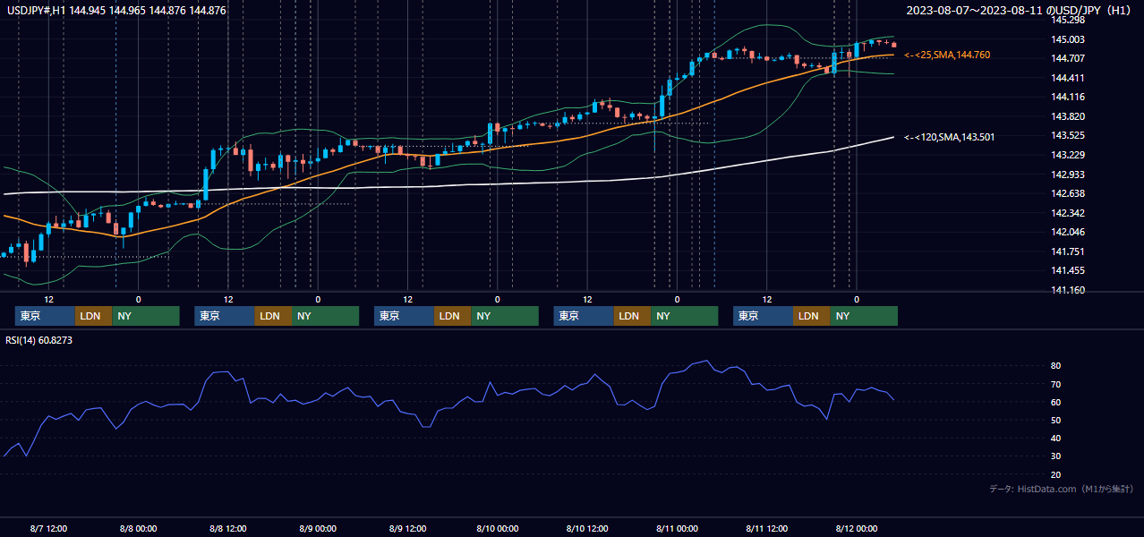Screen dimensions: 1144x537
Task: Select the 8/12 00:00 time axis label
Action: [856, 528]
